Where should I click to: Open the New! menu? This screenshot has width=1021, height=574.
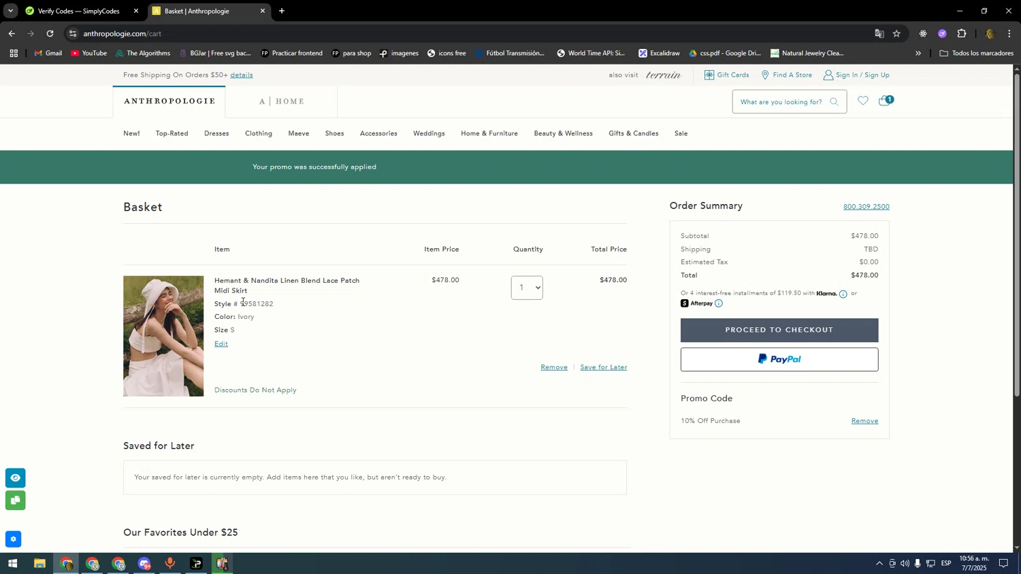coord(131,133)
